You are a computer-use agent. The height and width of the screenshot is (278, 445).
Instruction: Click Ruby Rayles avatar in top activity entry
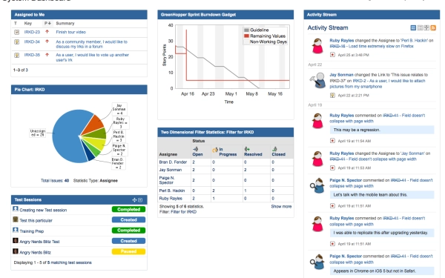pyautogui.click(x=317, y=46)
